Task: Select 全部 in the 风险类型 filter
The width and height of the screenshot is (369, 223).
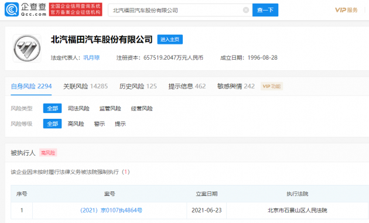Action: 53,108
